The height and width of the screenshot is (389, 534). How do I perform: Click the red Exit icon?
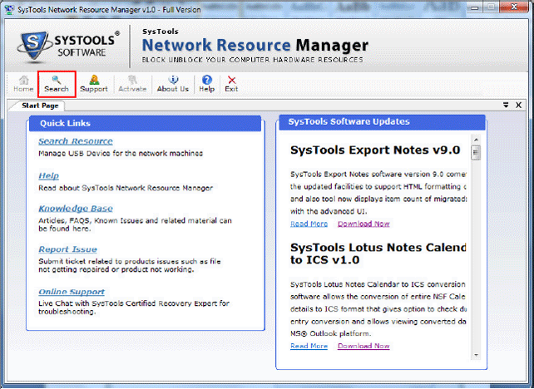point(231,84)
